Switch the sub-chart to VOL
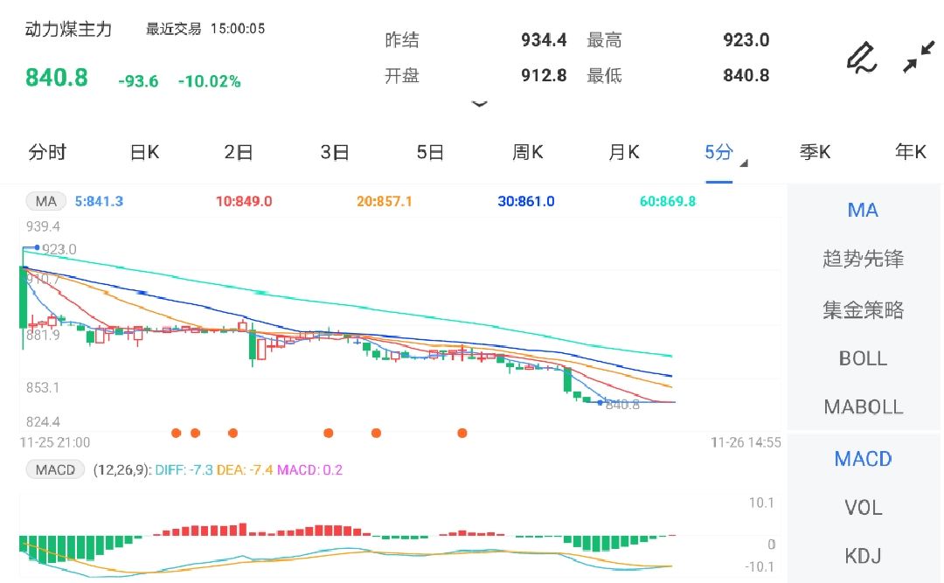The height and width of the screenshot is (583, 944). pyautogui.click(x=863, y=508)
